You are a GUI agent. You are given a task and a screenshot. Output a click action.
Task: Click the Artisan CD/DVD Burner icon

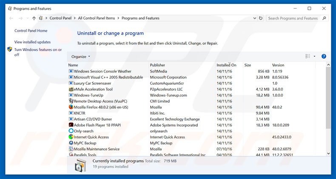pyautogui.click(x=71, y=119)
